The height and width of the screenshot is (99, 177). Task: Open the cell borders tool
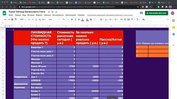91,20
